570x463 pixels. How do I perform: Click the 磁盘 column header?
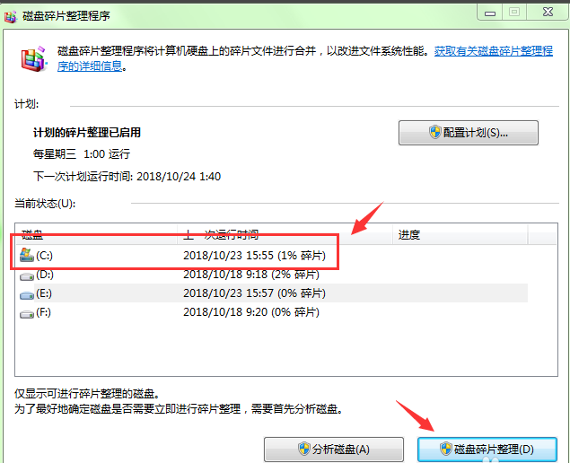96,235
